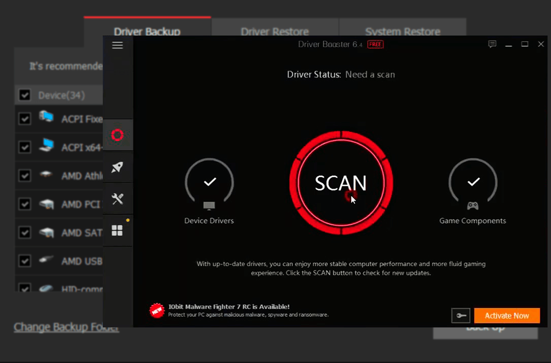Click the Device Drivers checkmark gauge

[209, 181]
